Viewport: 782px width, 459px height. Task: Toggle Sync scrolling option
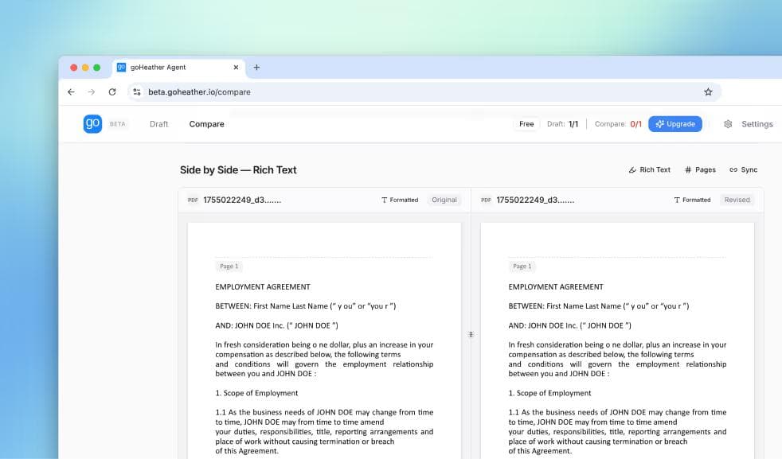[x=743, y=170]
